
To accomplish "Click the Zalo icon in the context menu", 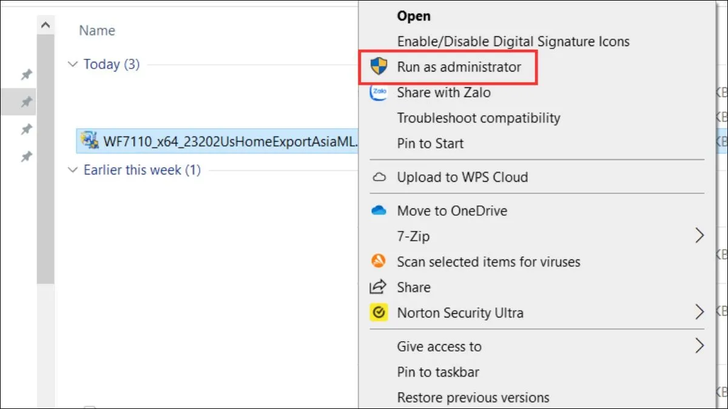I will 378,92.
